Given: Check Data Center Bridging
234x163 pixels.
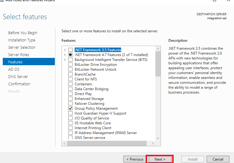Looking at the screenshot, I should tap(70, 89).
